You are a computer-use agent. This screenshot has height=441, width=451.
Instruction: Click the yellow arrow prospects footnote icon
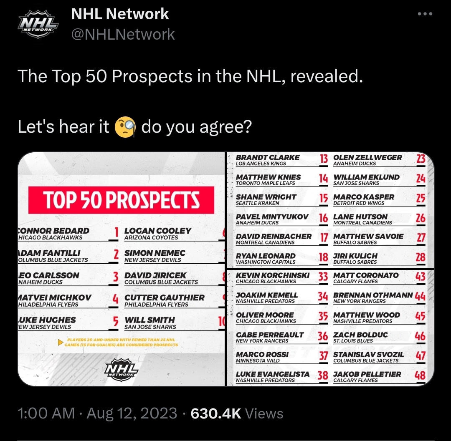point(61,342)
